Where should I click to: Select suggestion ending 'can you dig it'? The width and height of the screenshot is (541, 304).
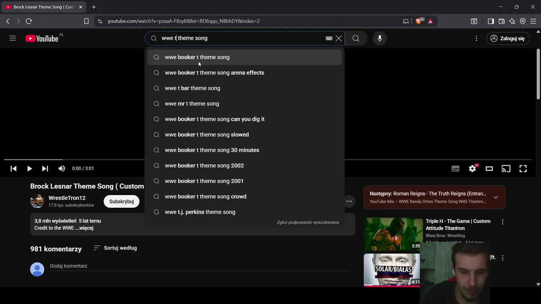[x=244, y=119]
